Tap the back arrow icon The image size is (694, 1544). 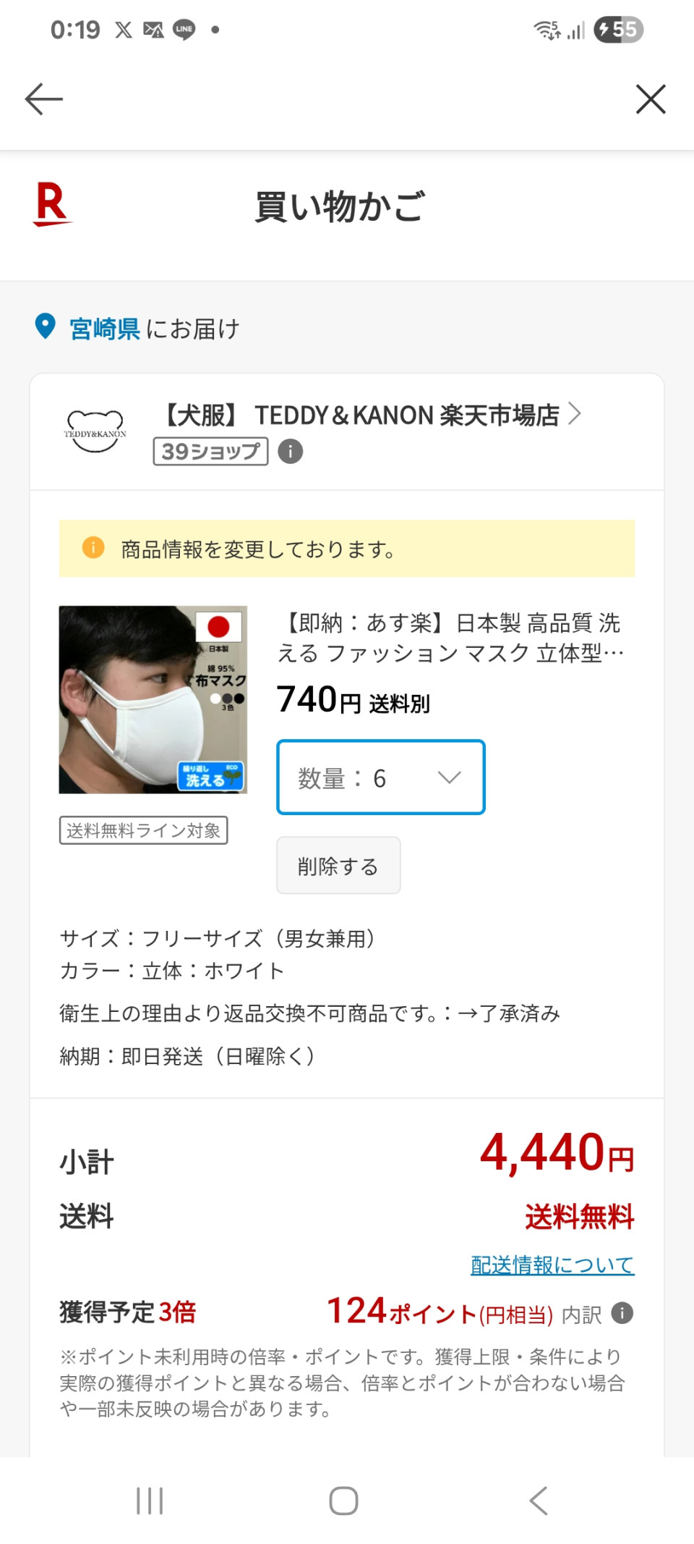coord(44,99)
